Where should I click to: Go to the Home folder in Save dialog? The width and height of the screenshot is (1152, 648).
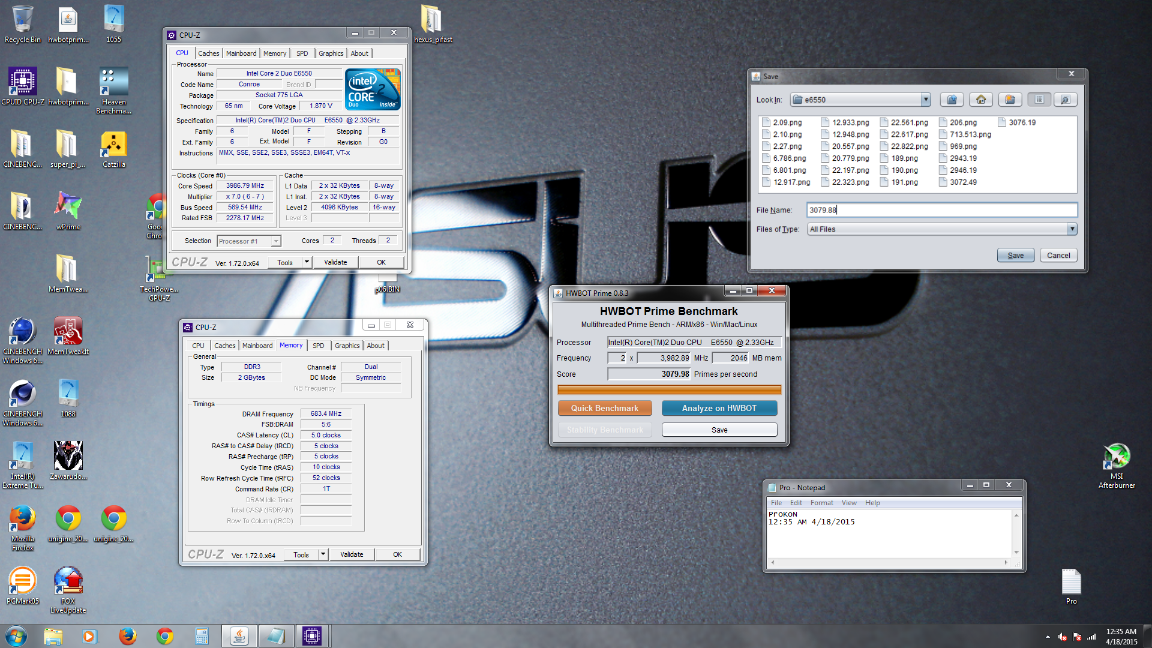click(x=981, y=100)
